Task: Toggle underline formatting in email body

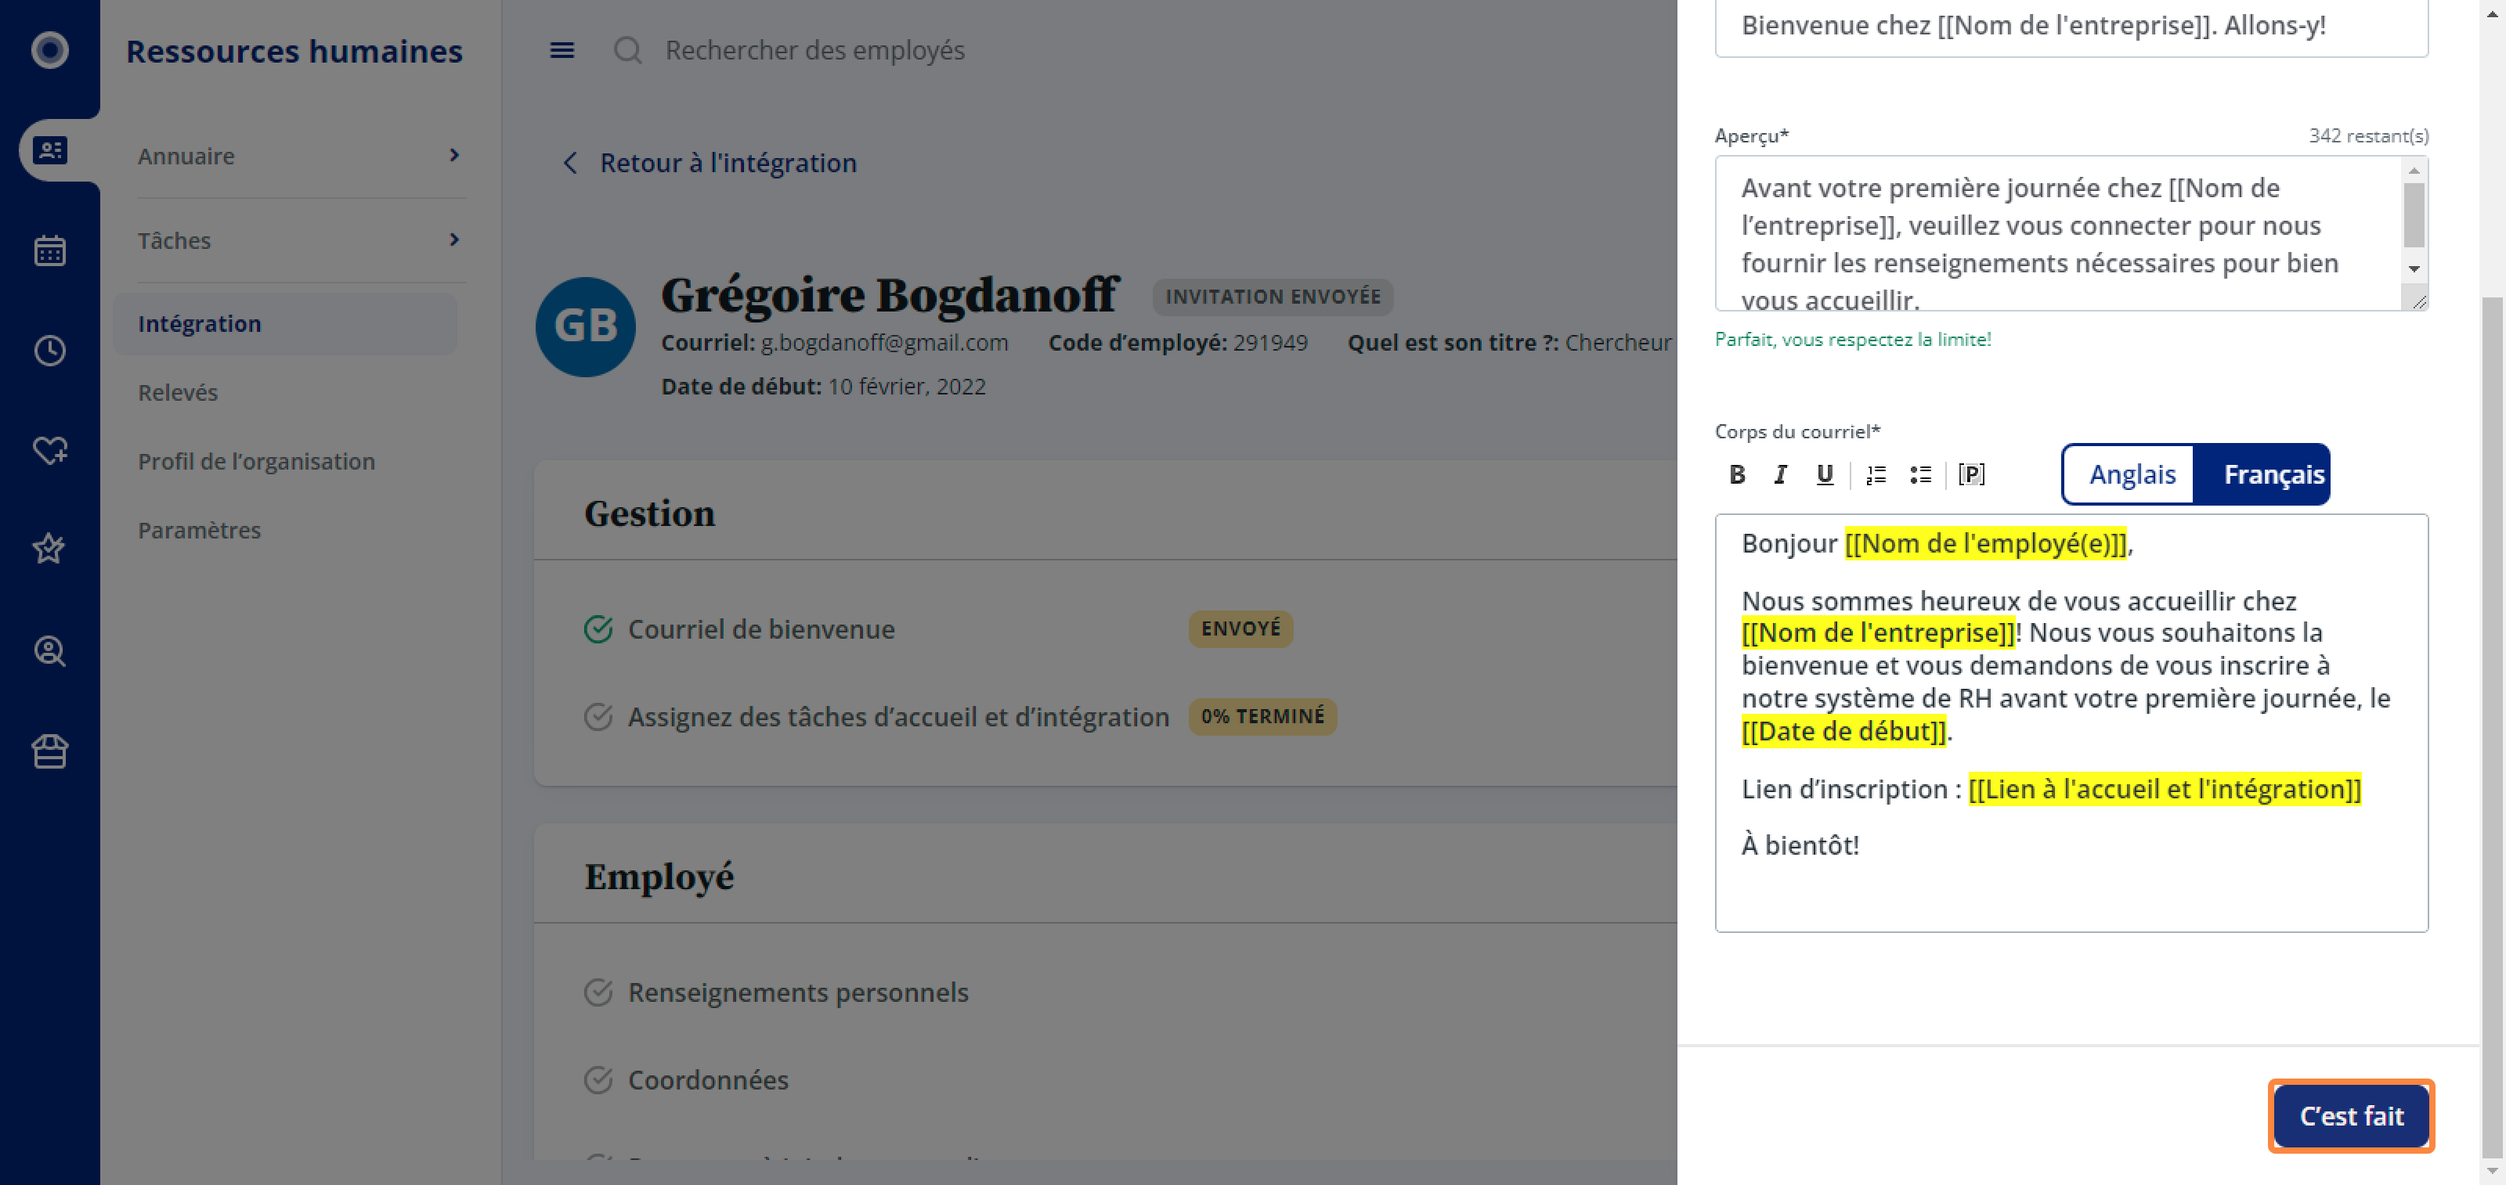Action: [1825, 474]
